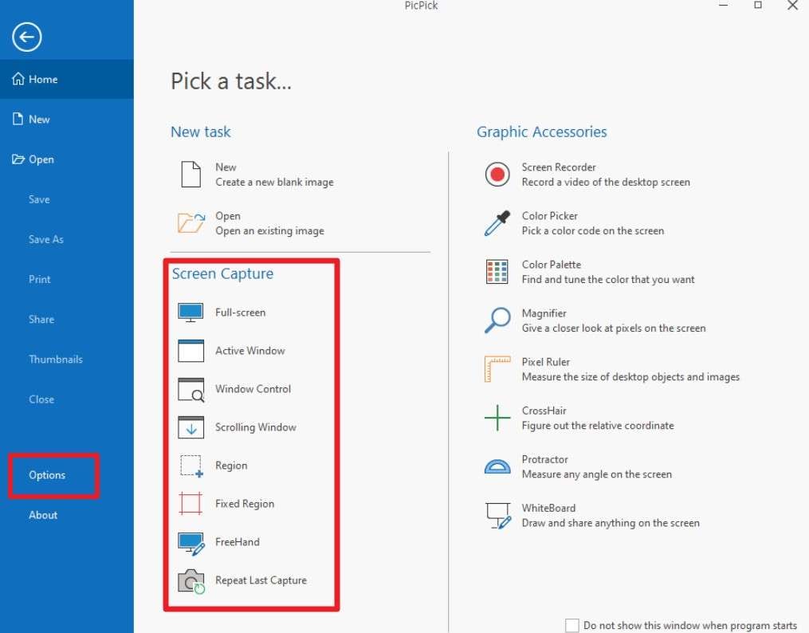The height and width of the screenshot is (633, 809).
Task: Click the Region capture dashed icon
Action: click(191, 466)
